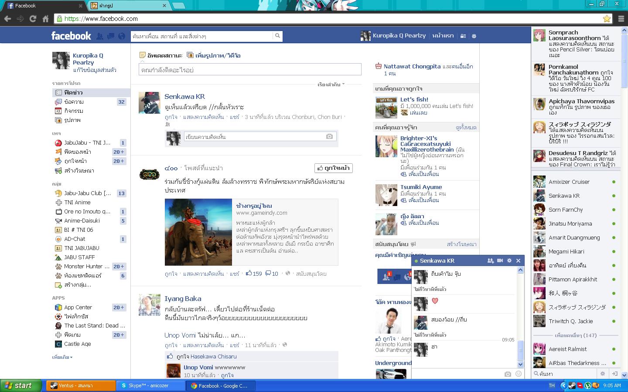Click the chat sidebar scroll-down arrow
This screenshot has width=628, height=392.
click(624, 375)
